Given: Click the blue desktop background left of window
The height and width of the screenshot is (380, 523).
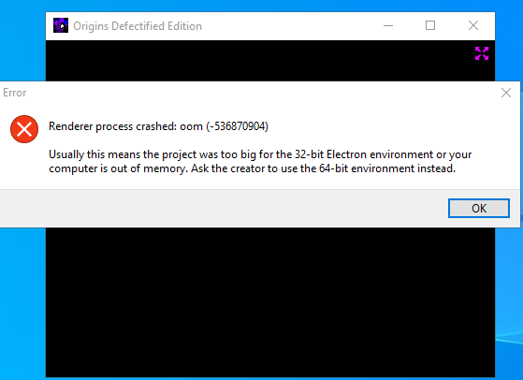Looking at the screenshot, I should point(22,300).
